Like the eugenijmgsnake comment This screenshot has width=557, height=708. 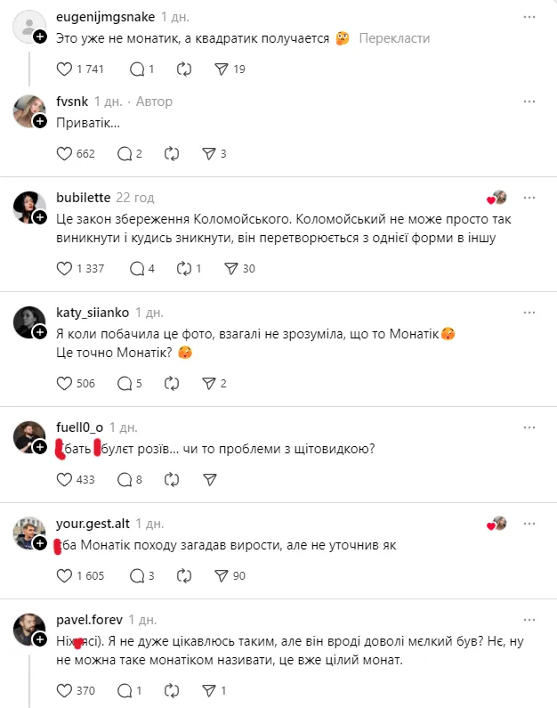(64, 69)
